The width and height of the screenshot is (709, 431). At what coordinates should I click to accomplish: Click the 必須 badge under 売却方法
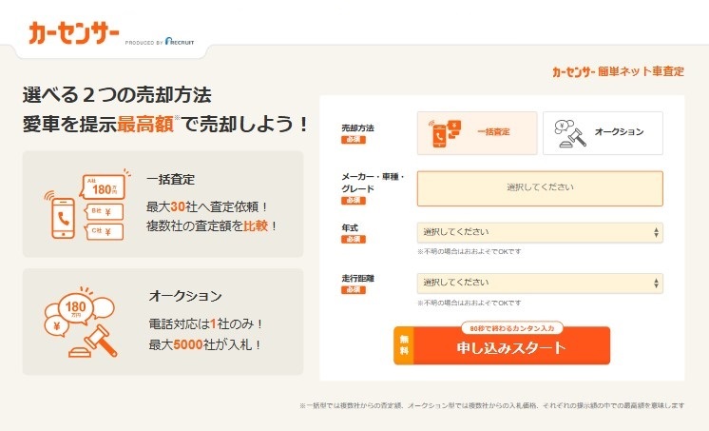pyautogui.click(x=354, y=140)
